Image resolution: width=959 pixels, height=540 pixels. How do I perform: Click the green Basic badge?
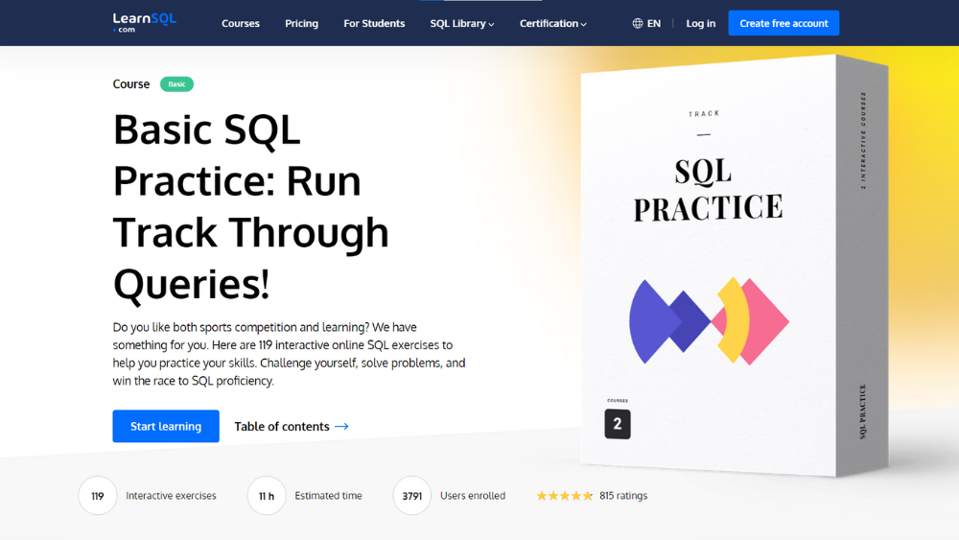[x=176, y=83]
